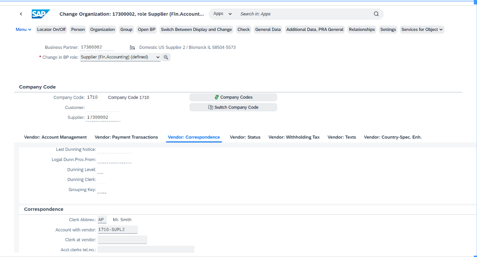Screen dimensions: 477x257
Task: Switch Between Display and Change
Action: [x=196, y=30]
